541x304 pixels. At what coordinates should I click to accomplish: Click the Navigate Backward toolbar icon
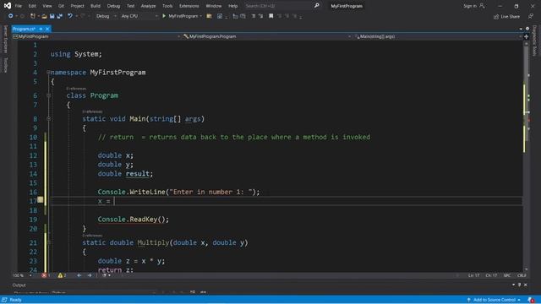(x=11, y=16)
